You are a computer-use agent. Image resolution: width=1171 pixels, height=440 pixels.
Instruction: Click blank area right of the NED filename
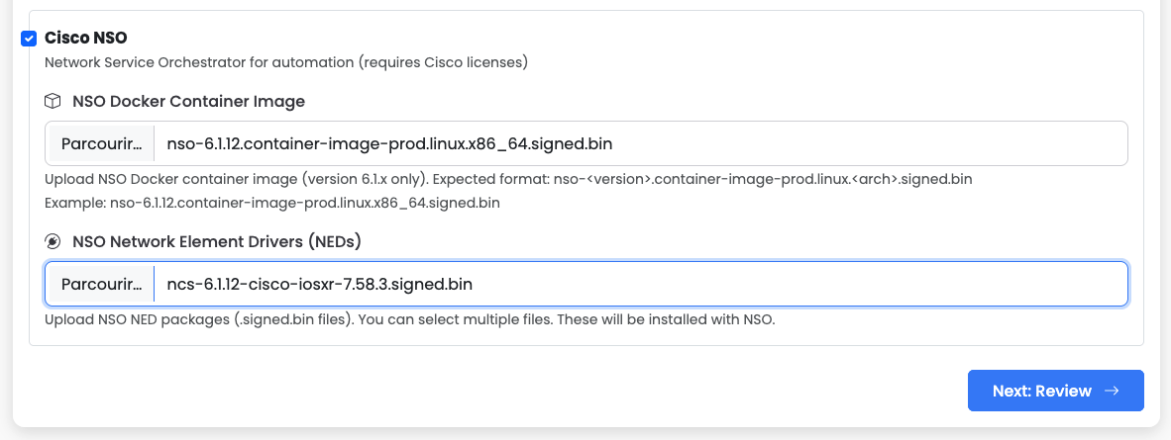[x=793, y=285]
